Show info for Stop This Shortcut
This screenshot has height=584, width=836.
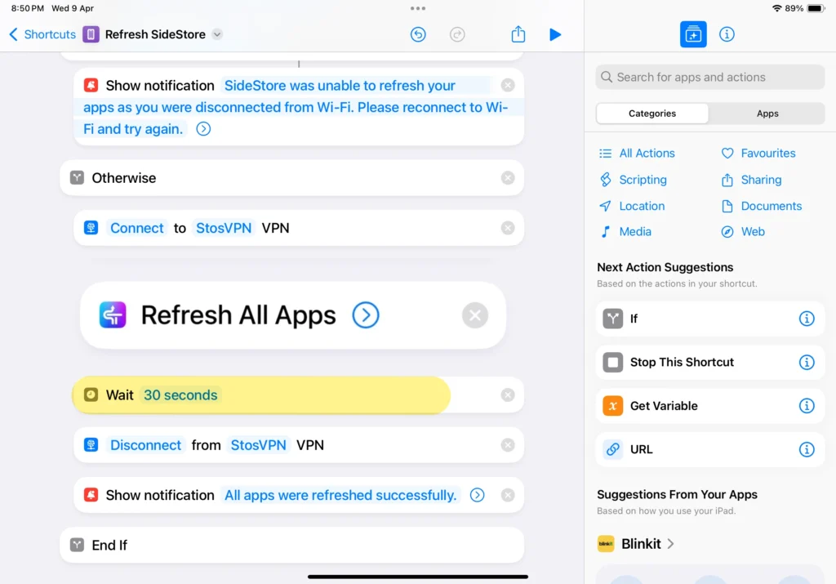coord(807,363)
